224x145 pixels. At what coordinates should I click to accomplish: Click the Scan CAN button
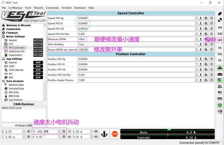tap(24, 125)
